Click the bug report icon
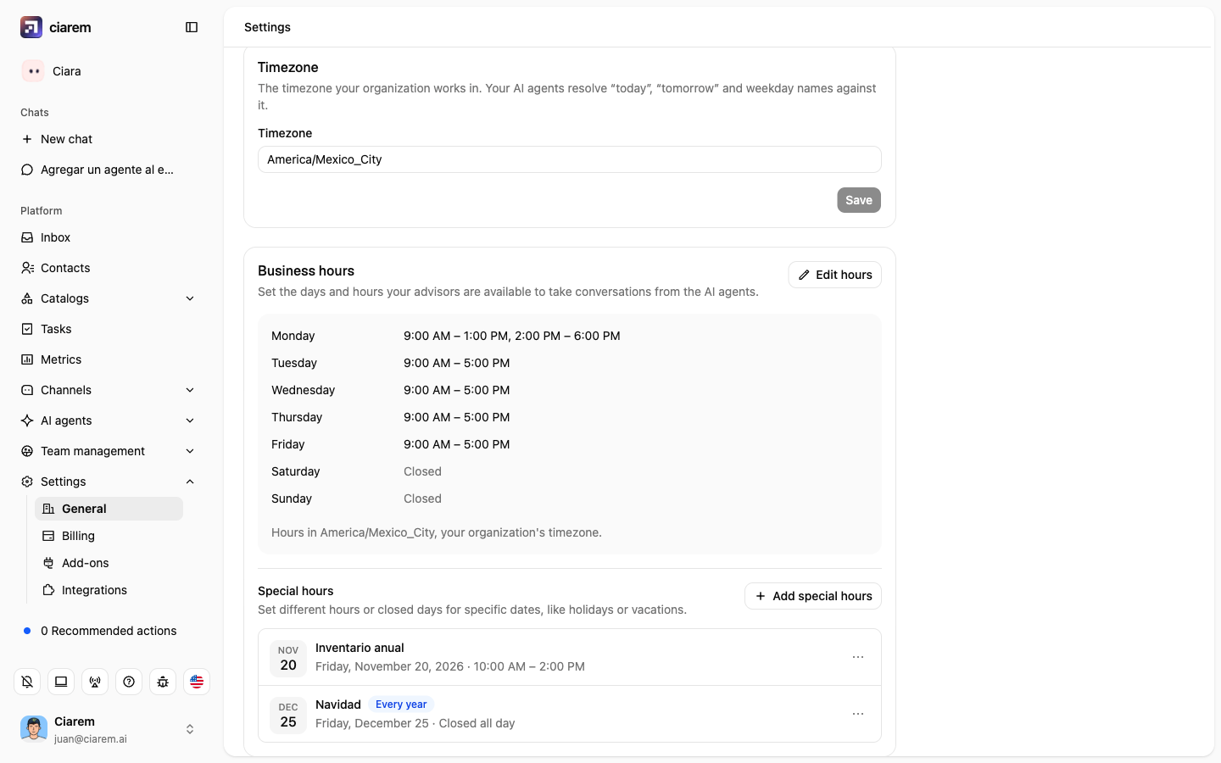The image size is (1221, 763). coord(163,682)
